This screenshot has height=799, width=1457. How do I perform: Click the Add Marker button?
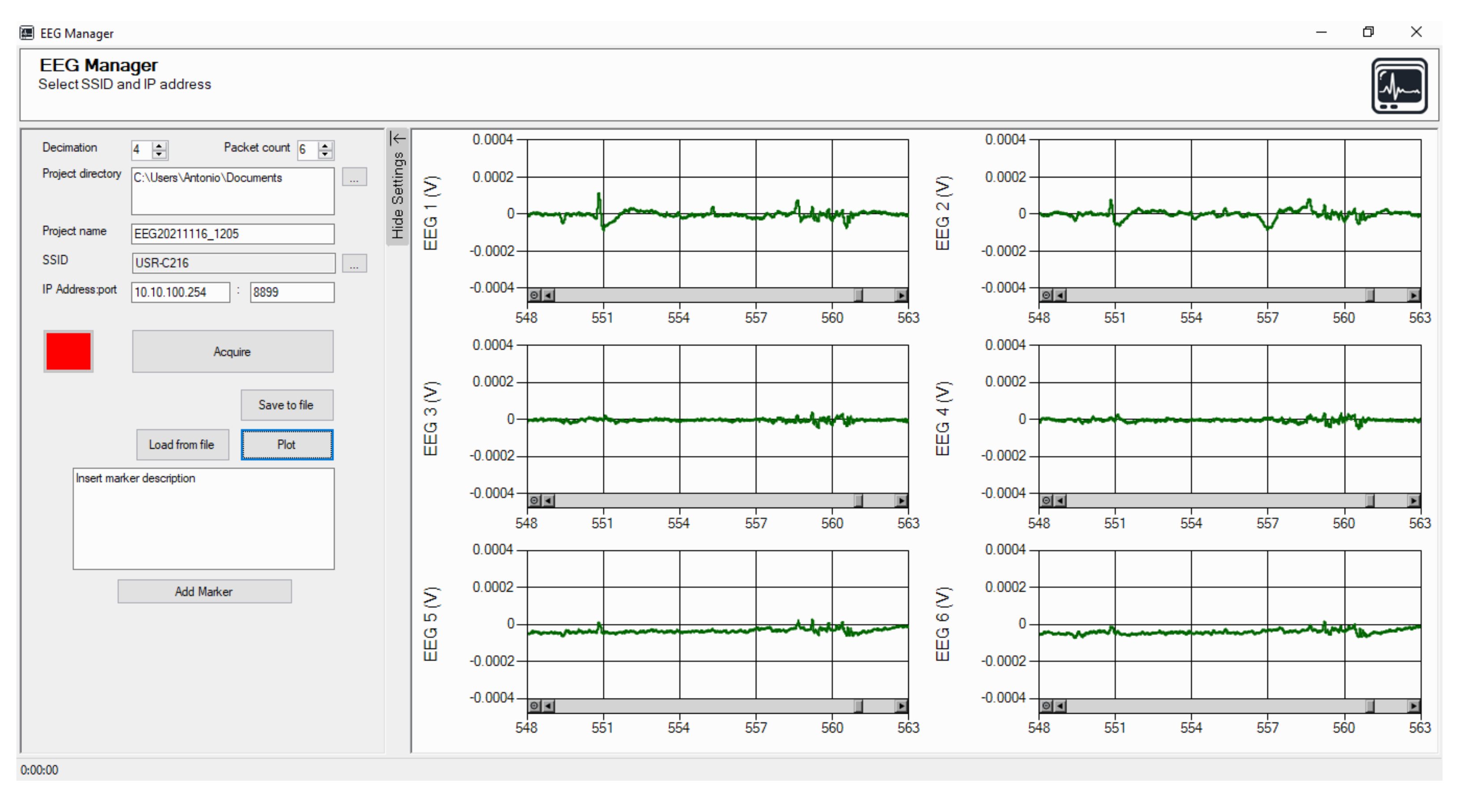tap(204, 592)
